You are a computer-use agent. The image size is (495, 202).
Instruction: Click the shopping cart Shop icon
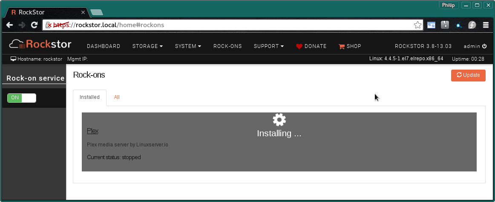click(x=342, y=46)
